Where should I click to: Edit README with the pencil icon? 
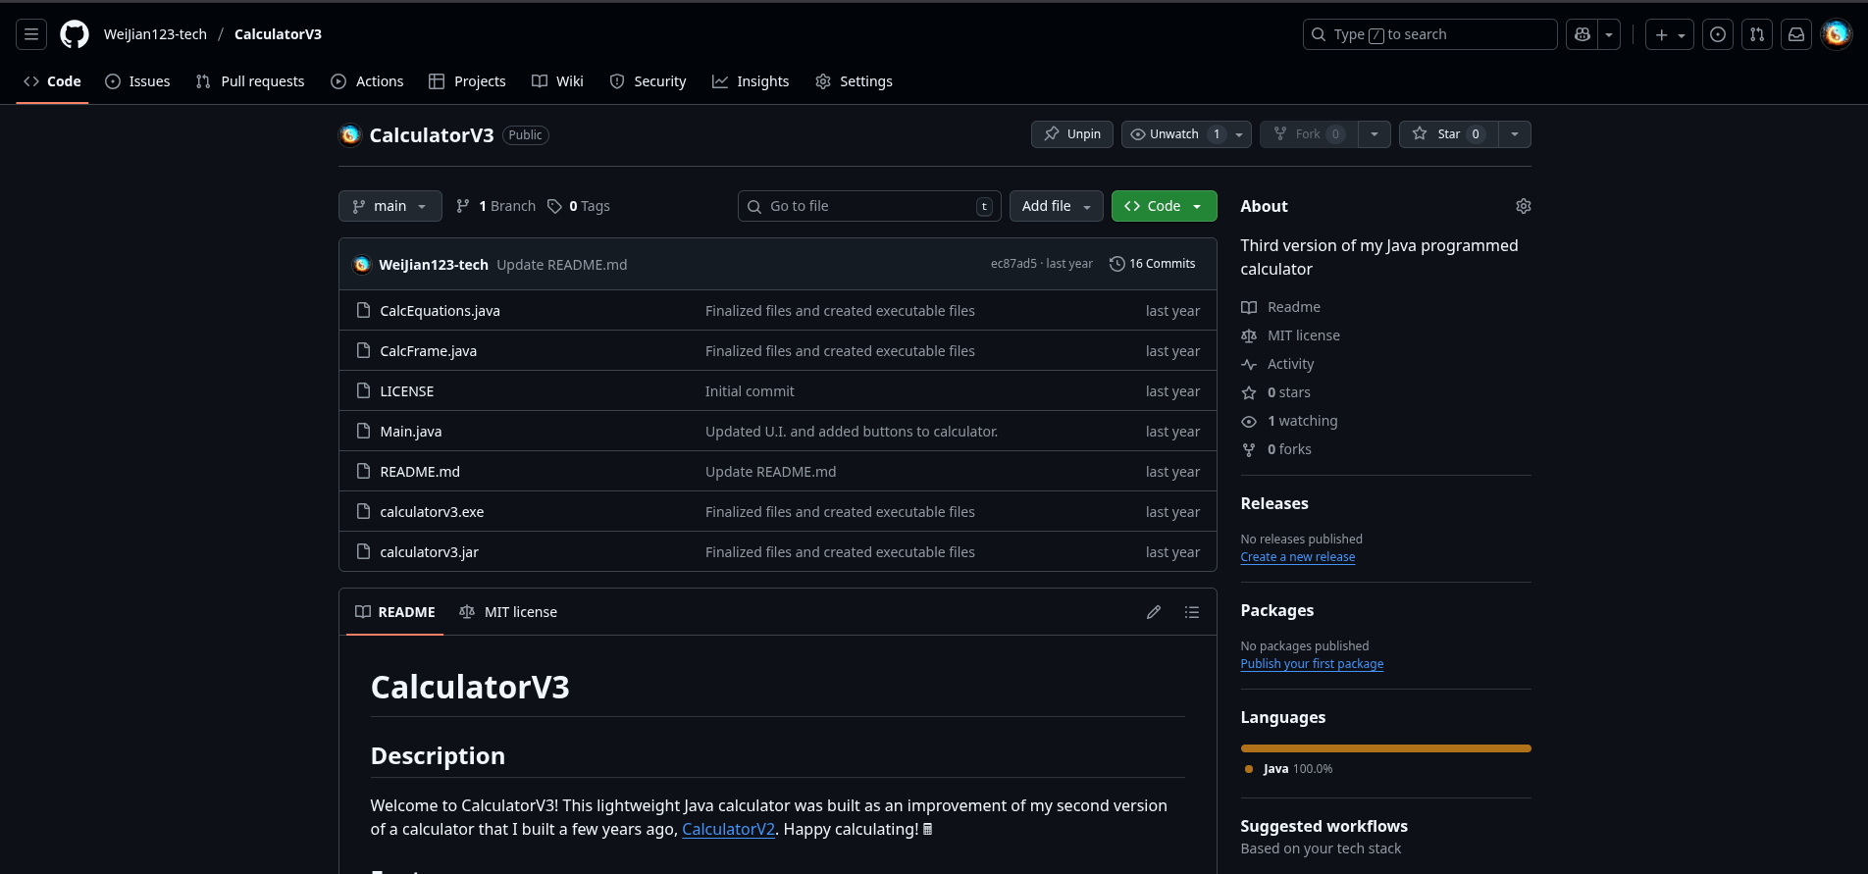tap(1154, 612)
